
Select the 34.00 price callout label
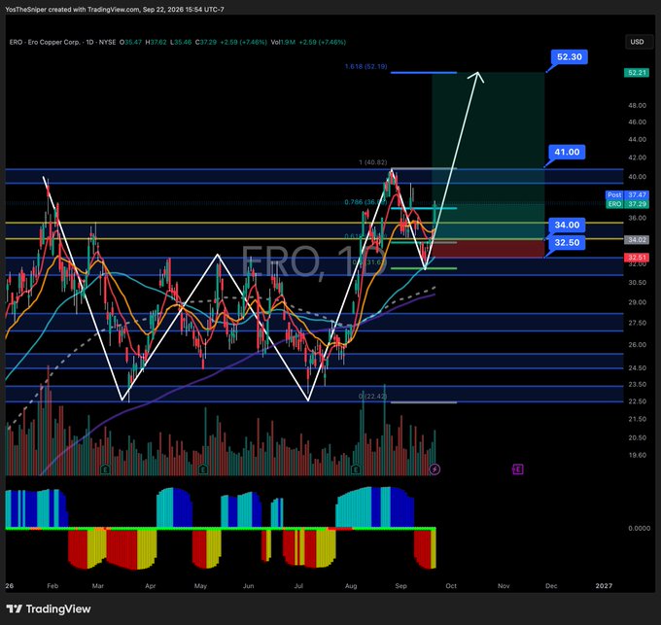pos(567,226)
